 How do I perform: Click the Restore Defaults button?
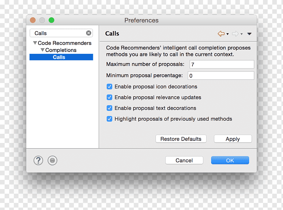tap(181, 139)
